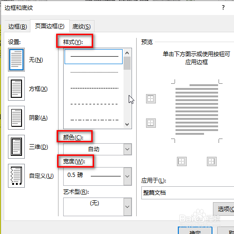
Task: Open the 宽度 width dropdown showing 0.5 磅
Action: pos(97,176)
